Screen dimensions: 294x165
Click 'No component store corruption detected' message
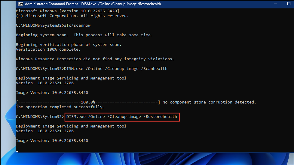pos(209,102)
